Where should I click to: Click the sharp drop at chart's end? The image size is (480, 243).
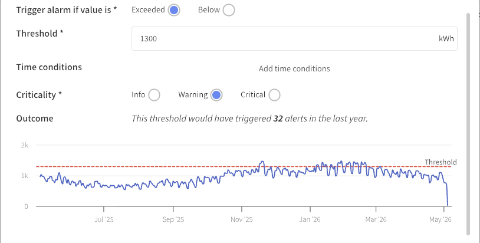click(446, 194)
